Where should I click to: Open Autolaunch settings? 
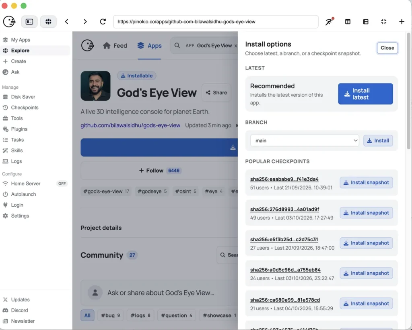point(35,194)
